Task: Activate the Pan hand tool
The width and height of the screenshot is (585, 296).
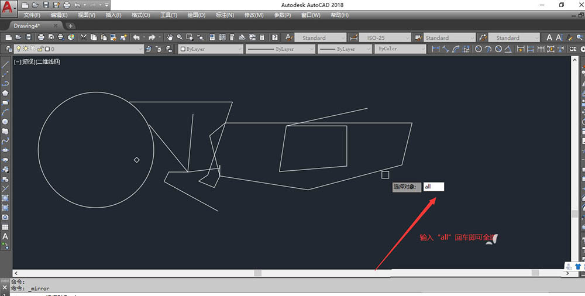Action: pyautogui.click(x=170, y=37)
